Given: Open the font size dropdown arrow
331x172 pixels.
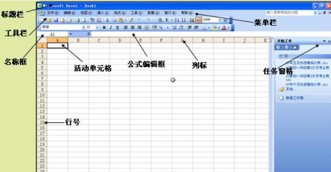Looking at the screenshot, I should pyautogui.click(x=97, y=27).
